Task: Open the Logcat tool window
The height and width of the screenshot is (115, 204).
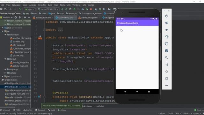Action: 5,110
